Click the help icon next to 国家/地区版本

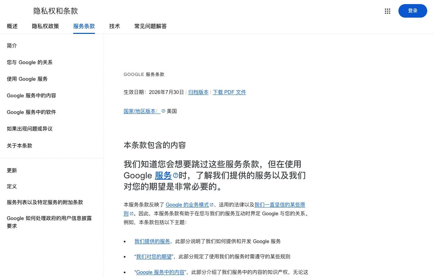pyautogui.click(x=163, y=111)
